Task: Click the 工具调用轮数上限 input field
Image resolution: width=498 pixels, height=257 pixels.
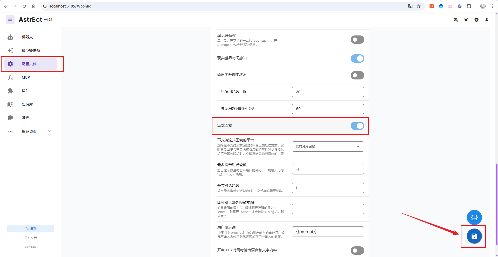Action: click(328, 92)
